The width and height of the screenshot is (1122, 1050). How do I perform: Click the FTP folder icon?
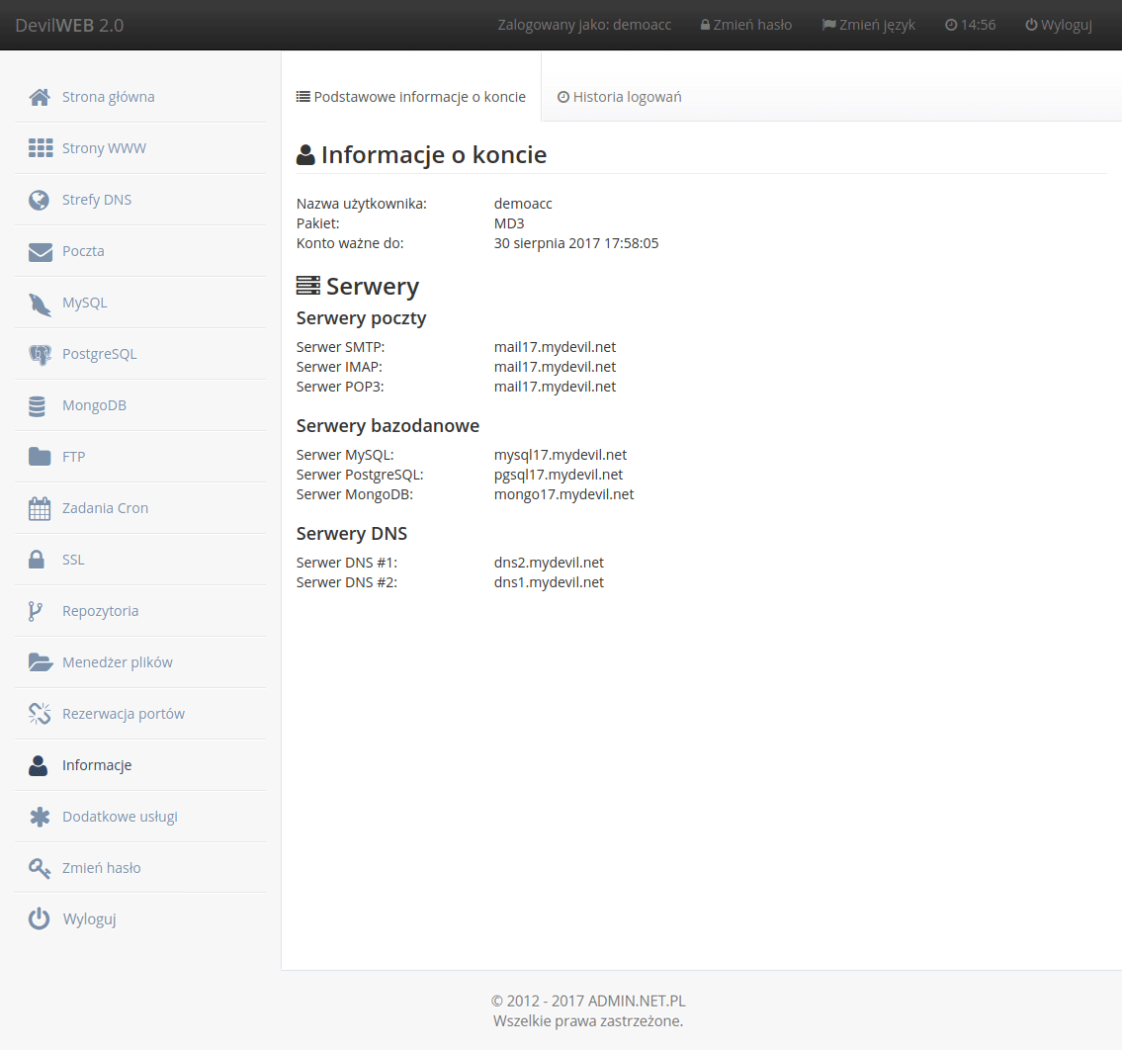pos(40,457)
